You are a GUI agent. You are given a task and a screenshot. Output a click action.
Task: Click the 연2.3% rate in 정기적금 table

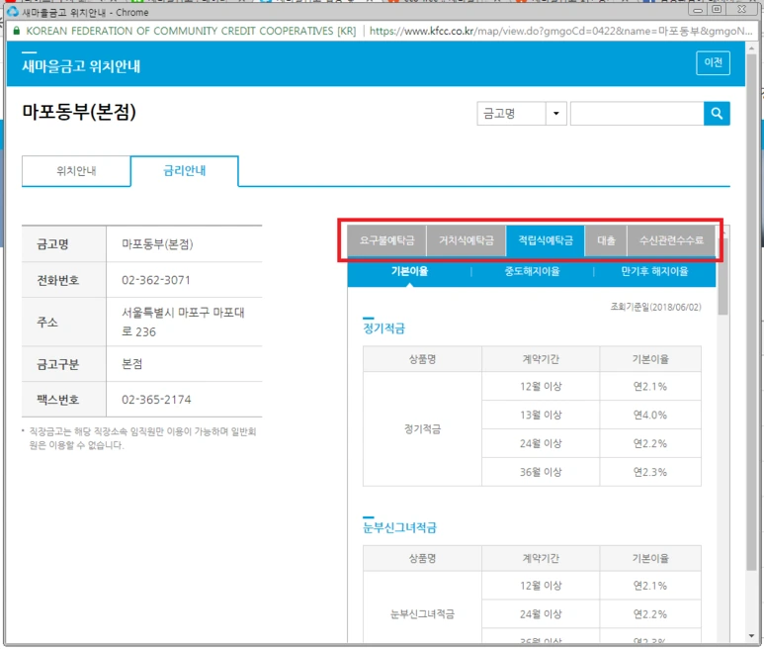650,472
